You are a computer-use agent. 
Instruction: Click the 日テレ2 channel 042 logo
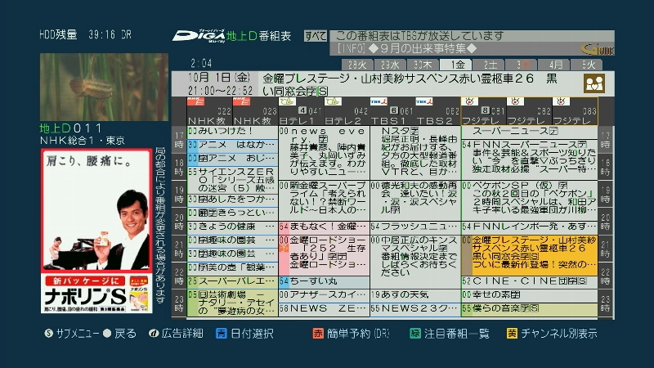click(333, 101)
